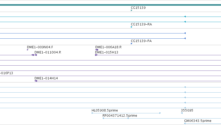Screen dimensions: 221x125
Task: Click the CG15139 gene arrow glyph
Action: (x=131, y=10)
